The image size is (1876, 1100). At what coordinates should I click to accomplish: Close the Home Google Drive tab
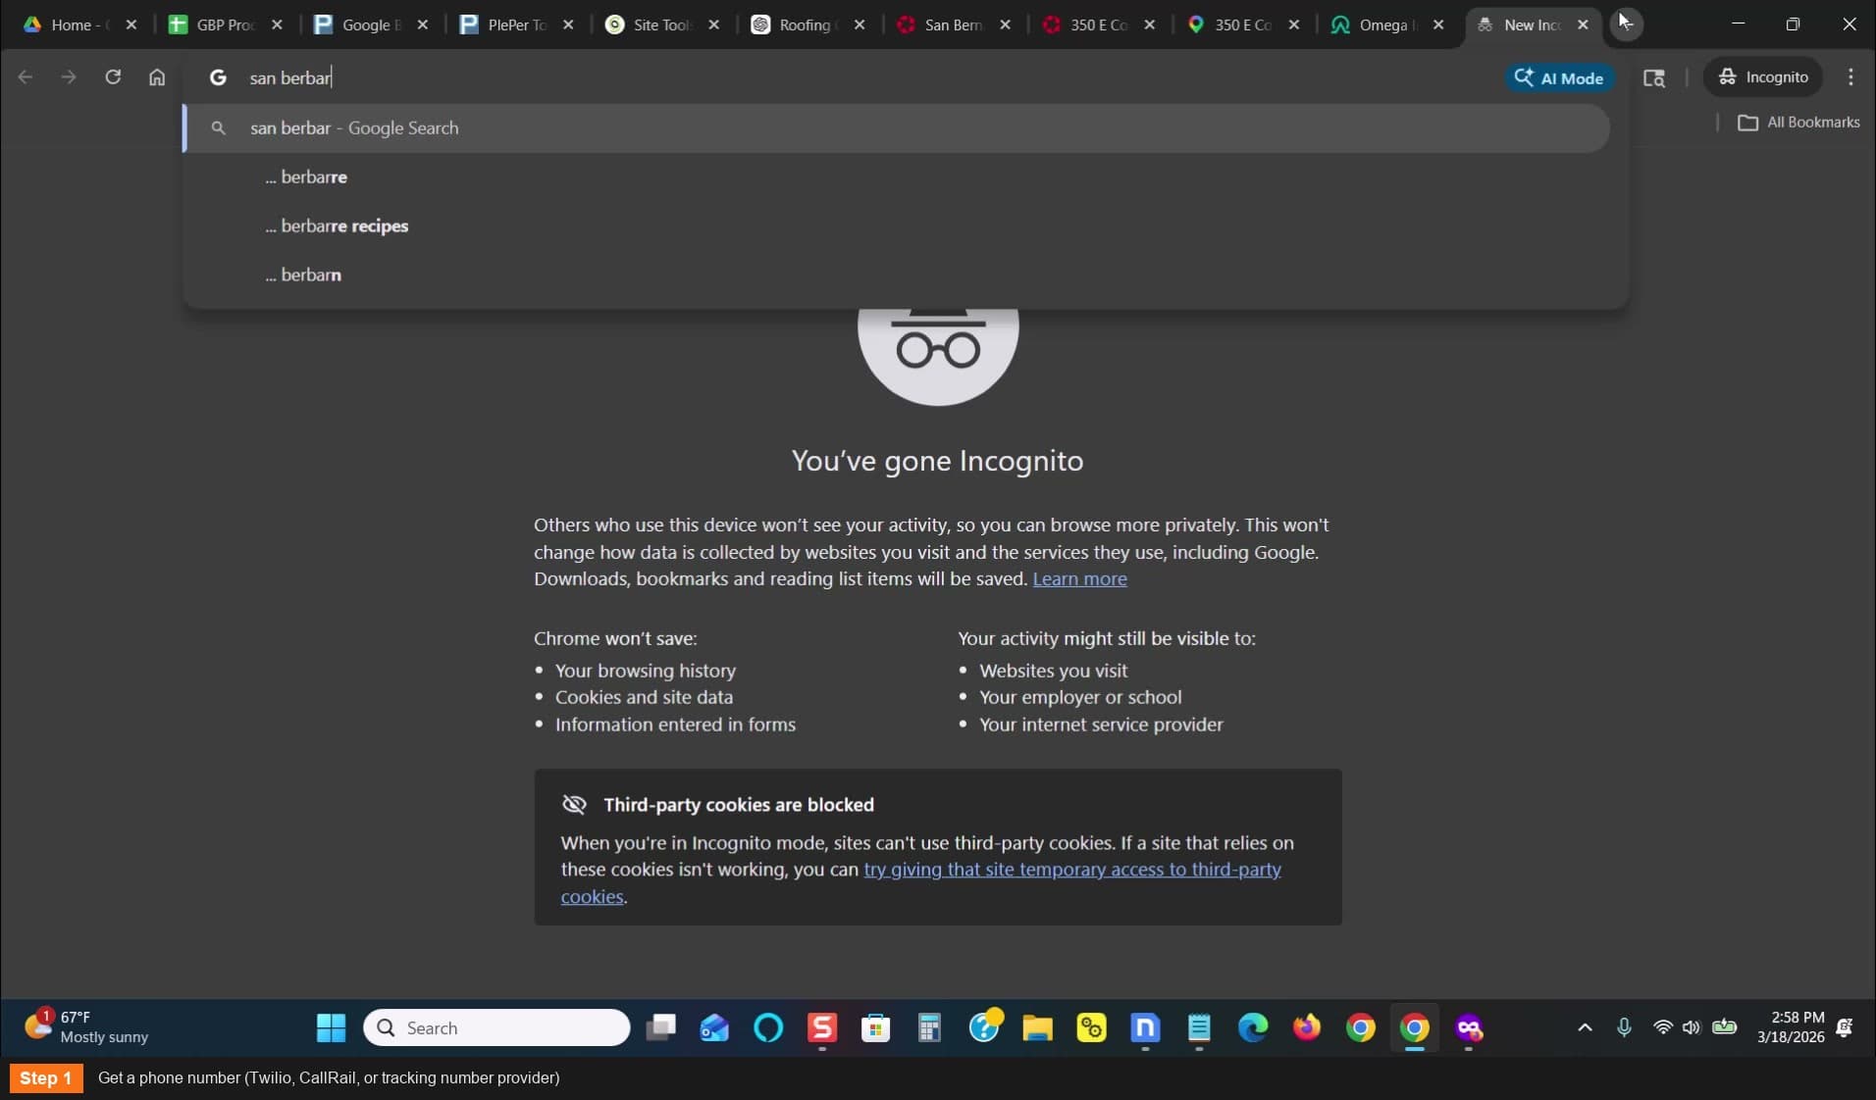tap(131, 25)
